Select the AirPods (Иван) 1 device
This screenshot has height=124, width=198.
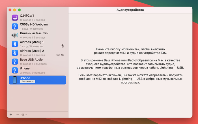pos(32,42)
